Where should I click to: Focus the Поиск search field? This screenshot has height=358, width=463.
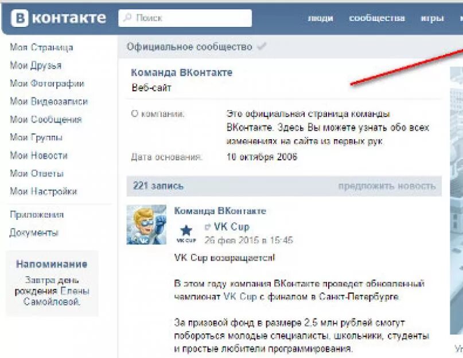coord(185,18)
